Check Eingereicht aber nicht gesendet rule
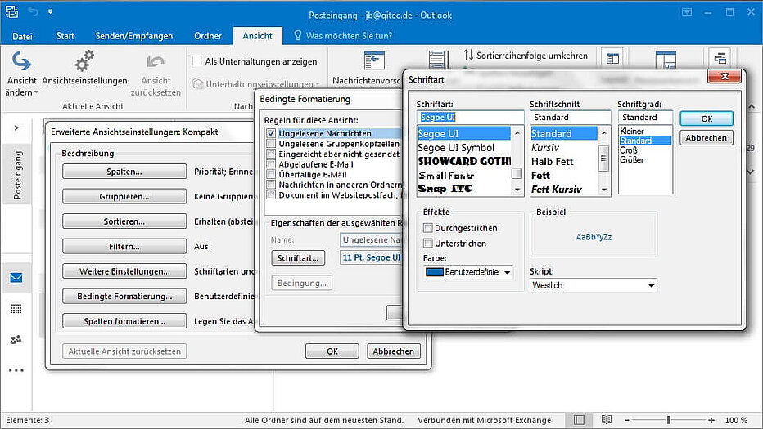 click(x=271, y=154)
